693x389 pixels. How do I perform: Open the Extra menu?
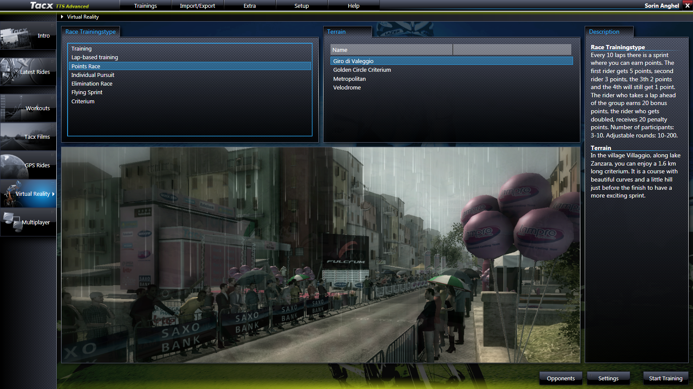(249, 6)
